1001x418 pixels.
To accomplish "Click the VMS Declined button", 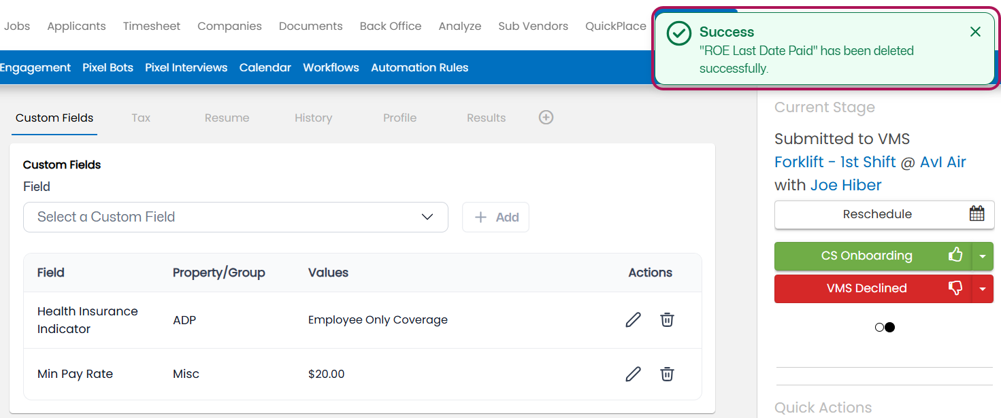I will [873, 289].
